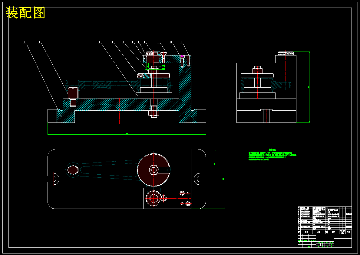This screenshot has width=360, height=255.
Task: Select the knurled knob atop the side view
Action: pos(286,54)
